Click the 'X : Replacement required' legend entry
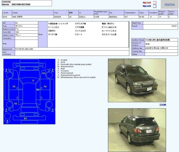The height and width of the screenshot is (152, 179). coord(69,75)
